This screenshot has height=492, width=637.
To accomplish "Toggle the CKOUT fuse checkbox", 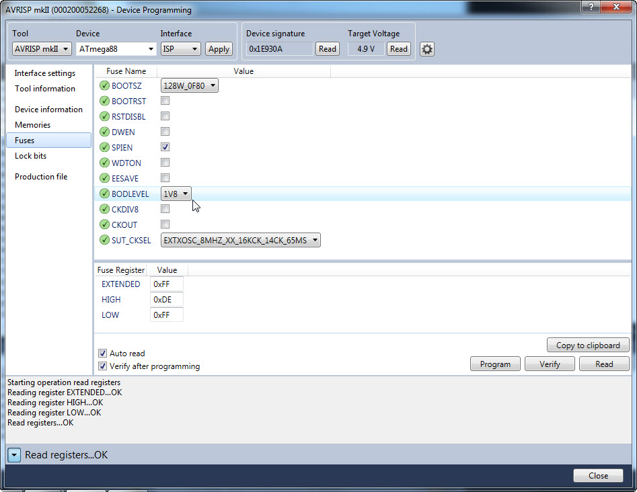I will pos(165,224).
